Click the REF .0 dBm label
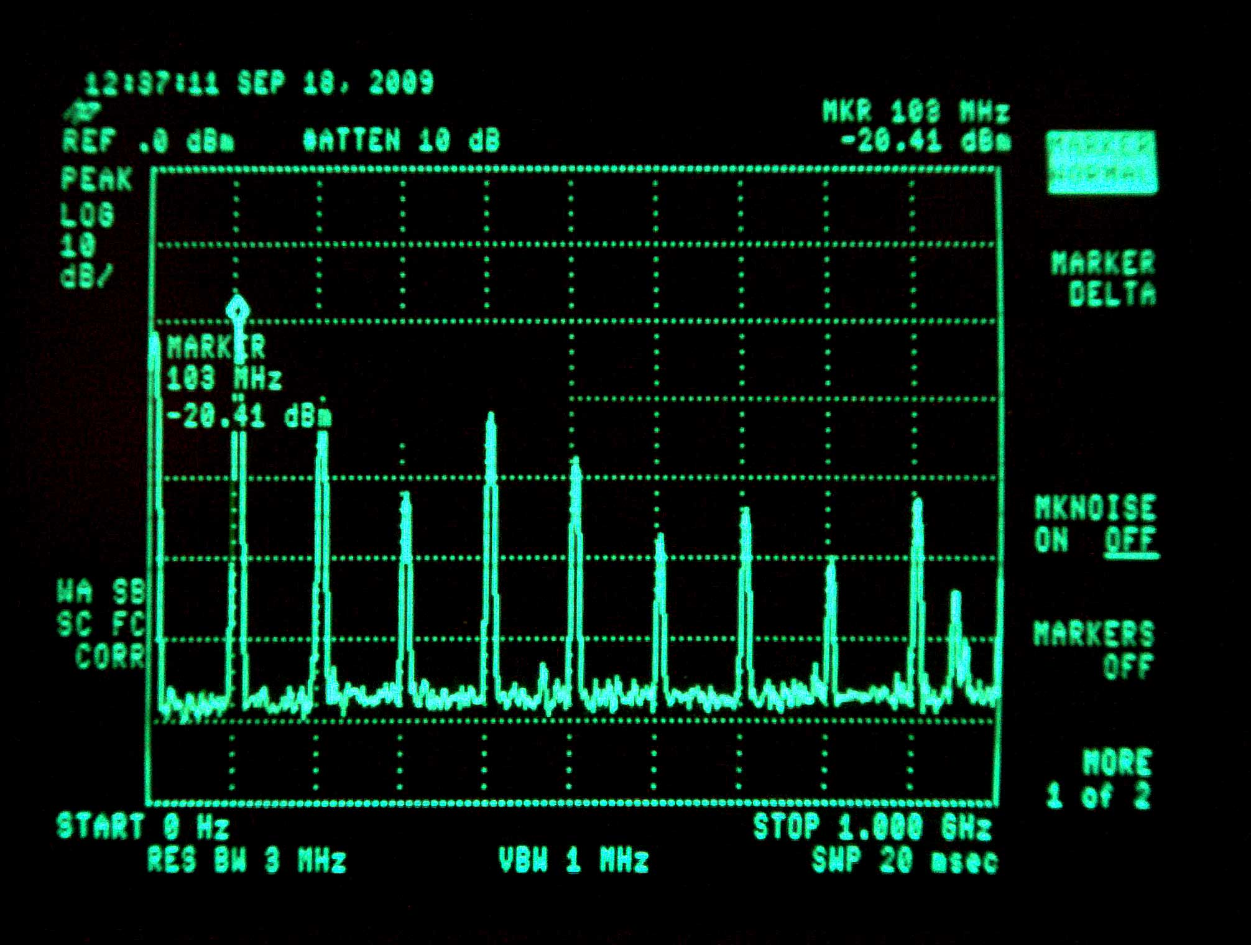The image size is (1251, 945). point(148,142)
